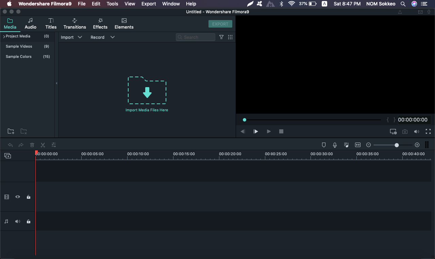Viewport: 435px width, 259px height.
Task: Add a new folder in media library
Action: tap(11, 131)
